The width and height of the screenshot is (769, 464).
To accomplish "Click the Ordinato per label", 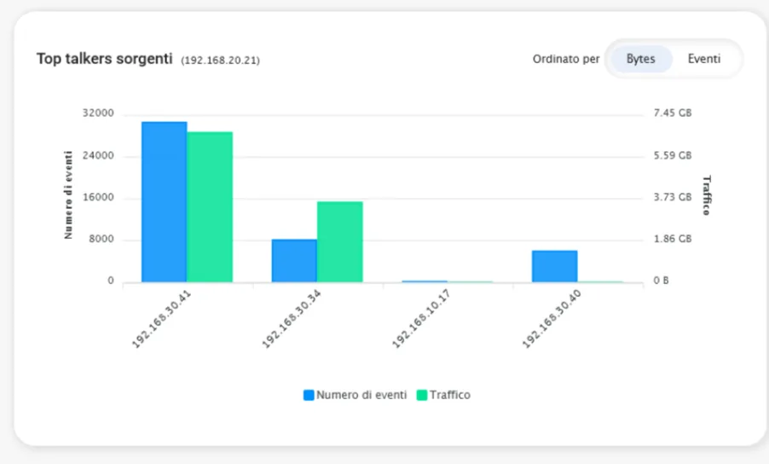I will click(566, 60).
